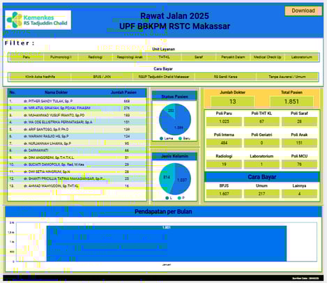
Task: Click the L legend dot under Jenis Kelamin
Action: pyautogui.click(x=167, y=198)
